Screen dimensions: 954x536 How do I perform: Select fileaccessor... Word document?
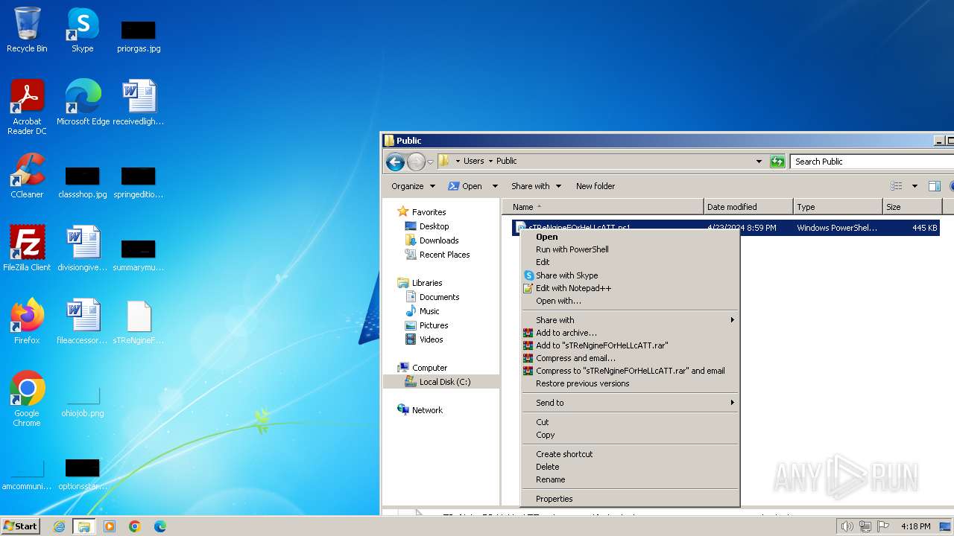82,322
